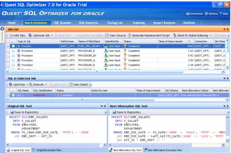
Task: Click User Input icon in PROCEDURE_BX row
Action: (106, 56)
